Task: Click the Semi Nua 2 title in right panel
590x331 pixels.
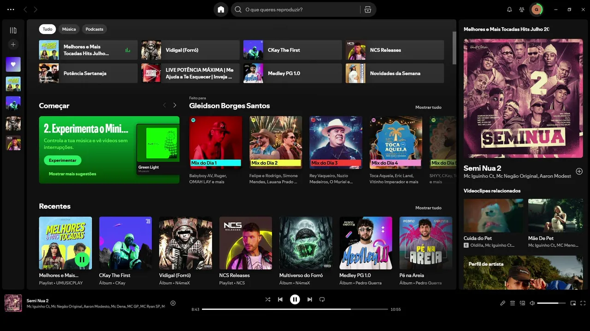Action: (482, 168)
